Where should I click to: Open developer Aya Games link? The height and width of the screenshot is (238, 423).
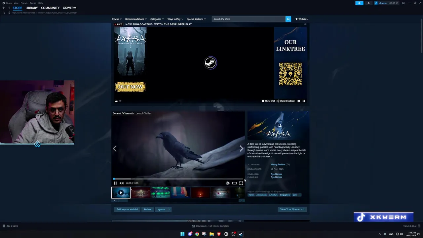[x=276, y=174]
